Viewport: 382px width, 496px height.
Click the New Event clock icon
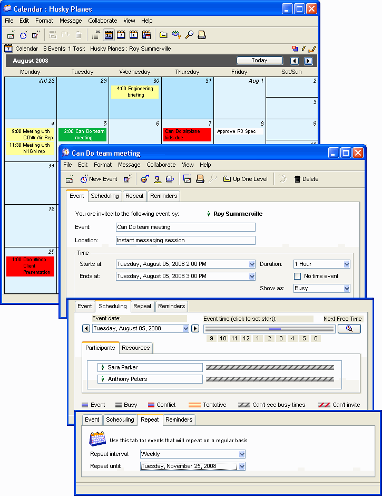click(84, 179)
